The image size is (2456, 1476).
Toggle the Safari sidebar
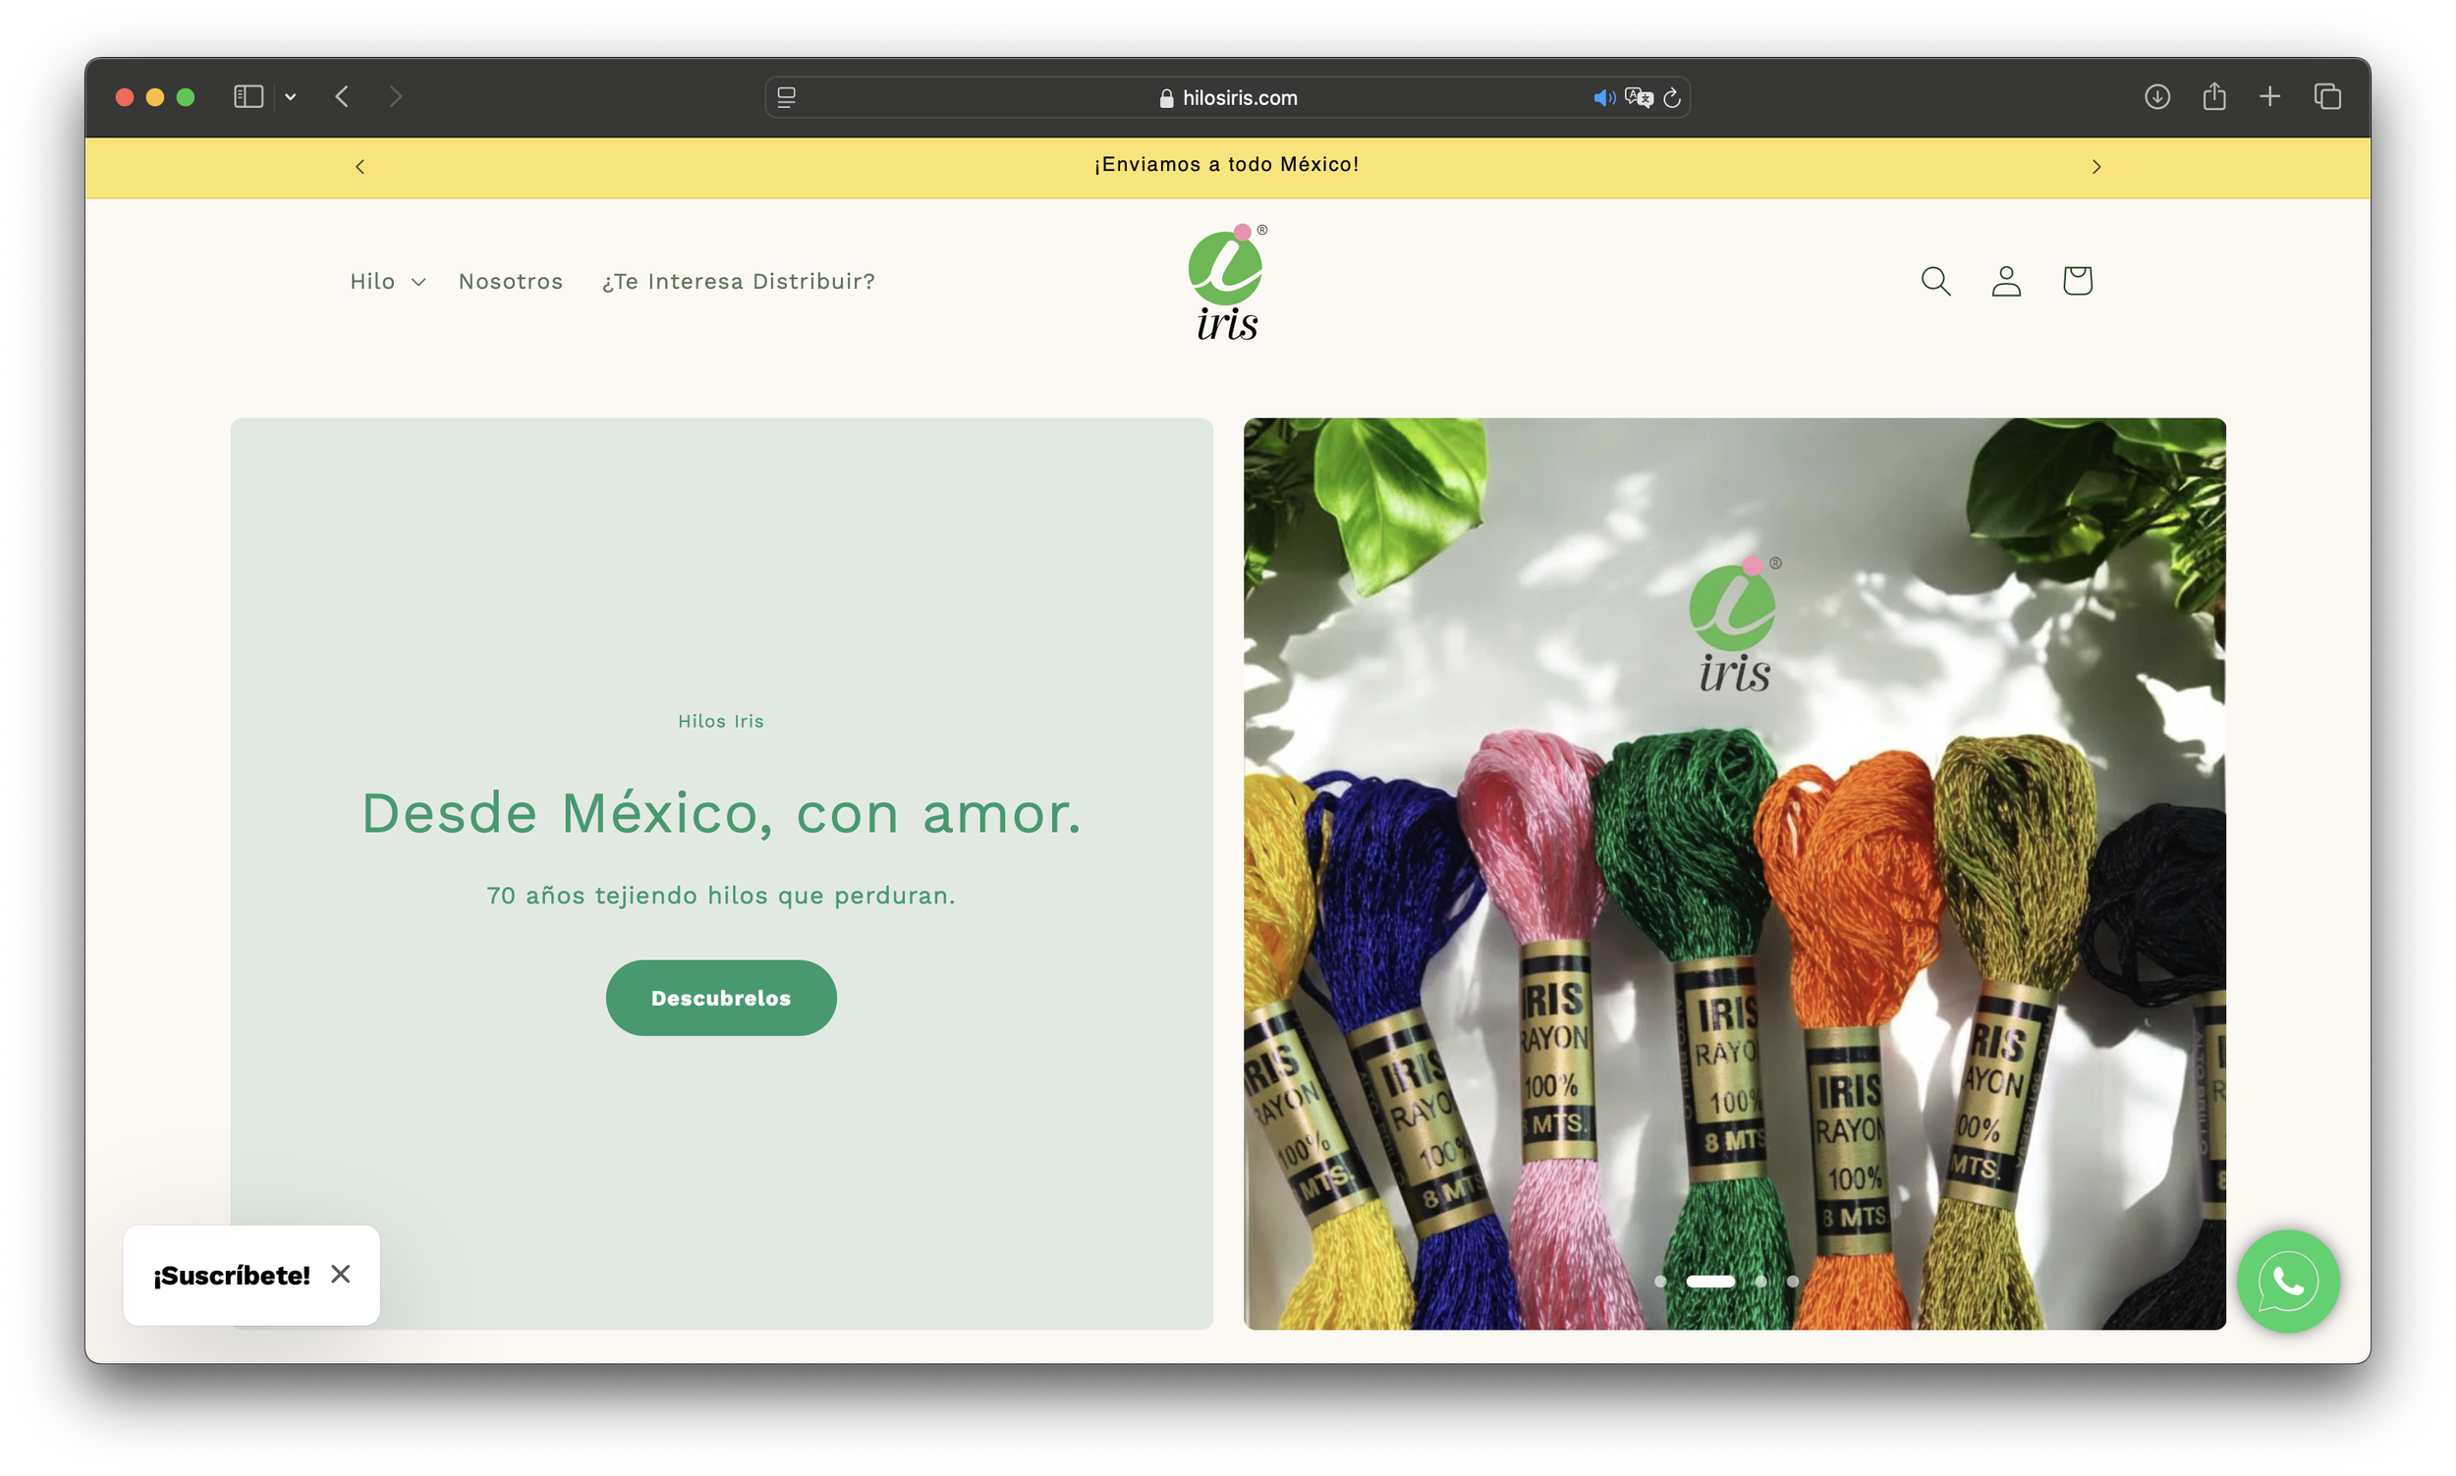(x=248, y=96)
